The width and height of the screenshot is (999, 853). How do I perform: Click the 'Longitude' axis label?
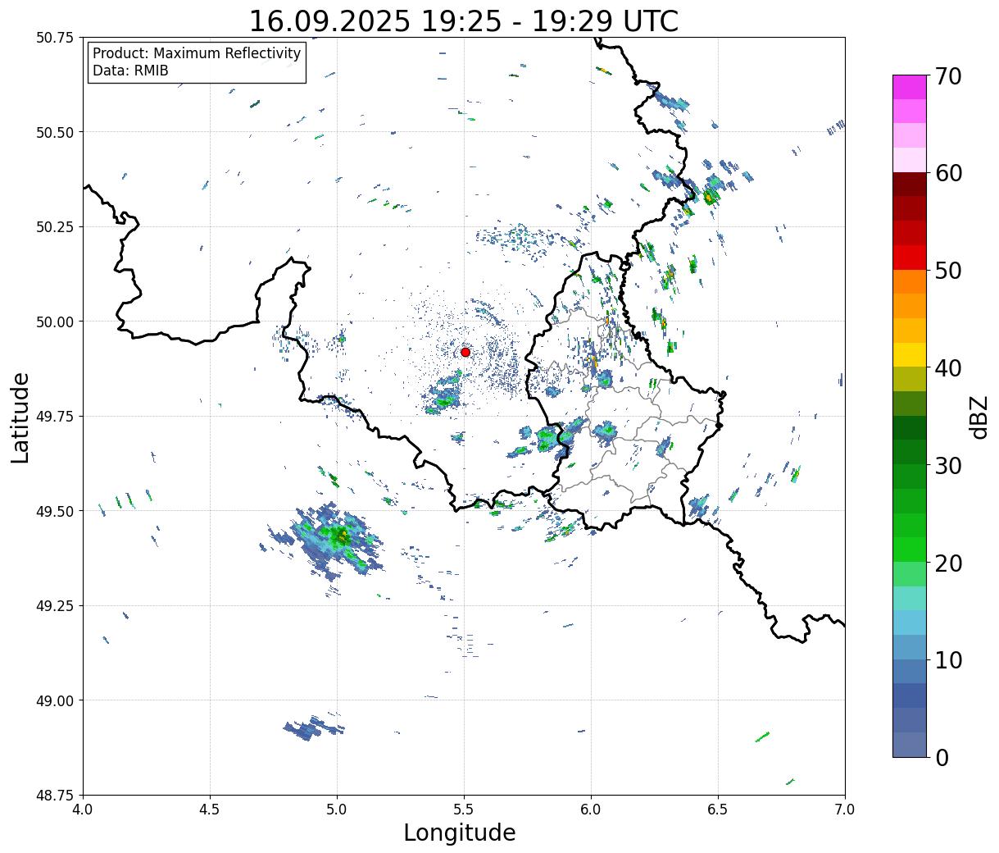pos(460,832)
